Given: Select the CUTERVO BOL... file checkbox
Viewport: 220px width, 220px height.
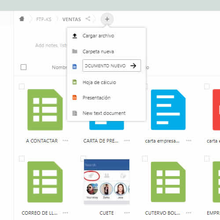Looking at the screenshot, I should (145, 159).
